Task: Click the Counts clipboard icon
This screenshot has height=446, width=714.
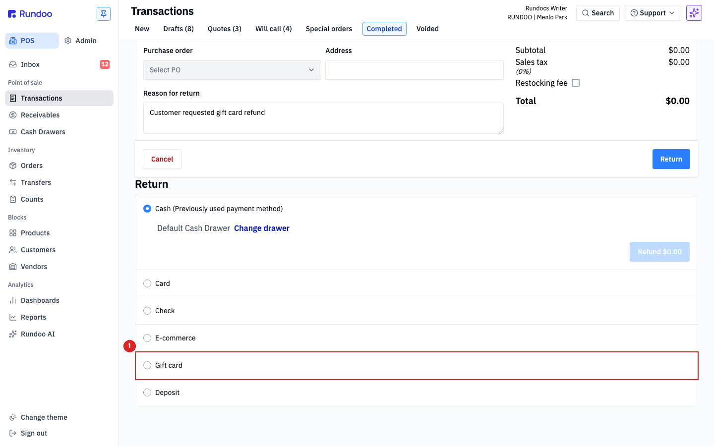Action: click(x=13, y=199)
